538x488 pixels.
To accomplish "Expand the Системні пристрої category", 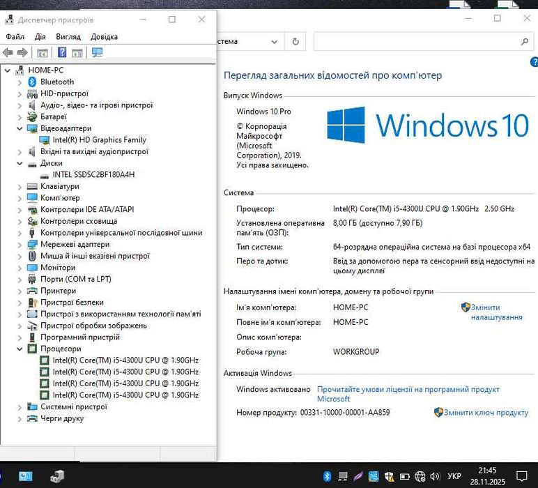I will (20, 407).
